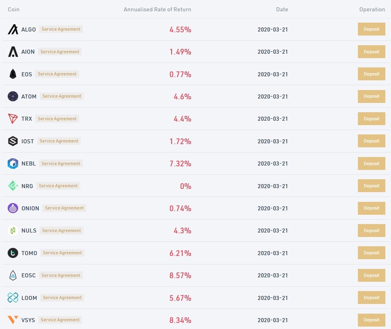
Task: Open TOMO's Service Agreement link
Action: pos(62,253)
